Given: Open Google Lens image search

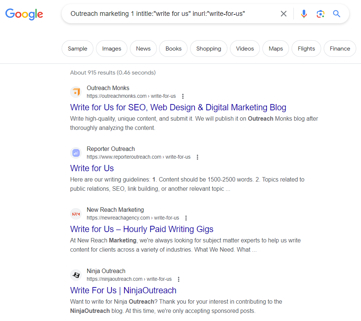Looking at the screenshot, I should pyautogui.click(x=320, y=14).
